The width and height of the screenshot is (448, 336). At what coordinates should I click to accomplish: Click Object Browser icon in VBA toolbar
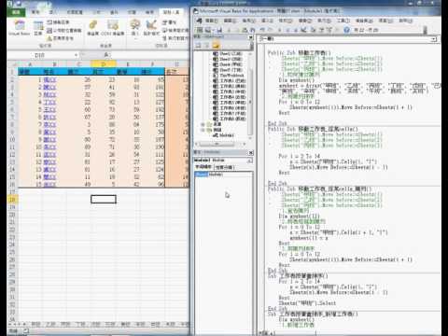pyautogui.click(x=329, y=30)
